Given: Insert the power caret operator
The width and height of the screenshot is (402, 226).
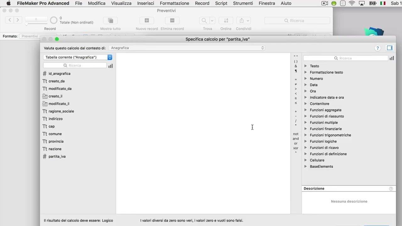Looking at the screenshot, I should click(x=296, y=153).
